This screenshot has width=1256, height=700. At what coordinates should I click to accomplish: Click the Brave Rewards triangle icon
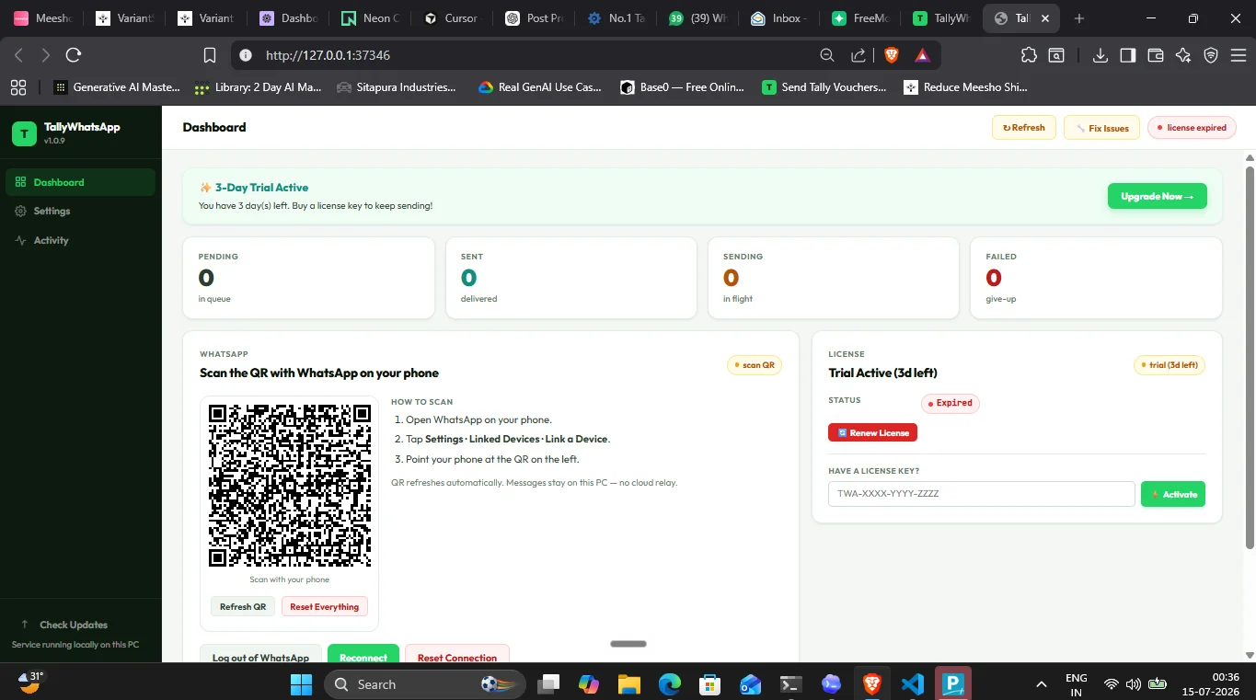click(922, 55)
